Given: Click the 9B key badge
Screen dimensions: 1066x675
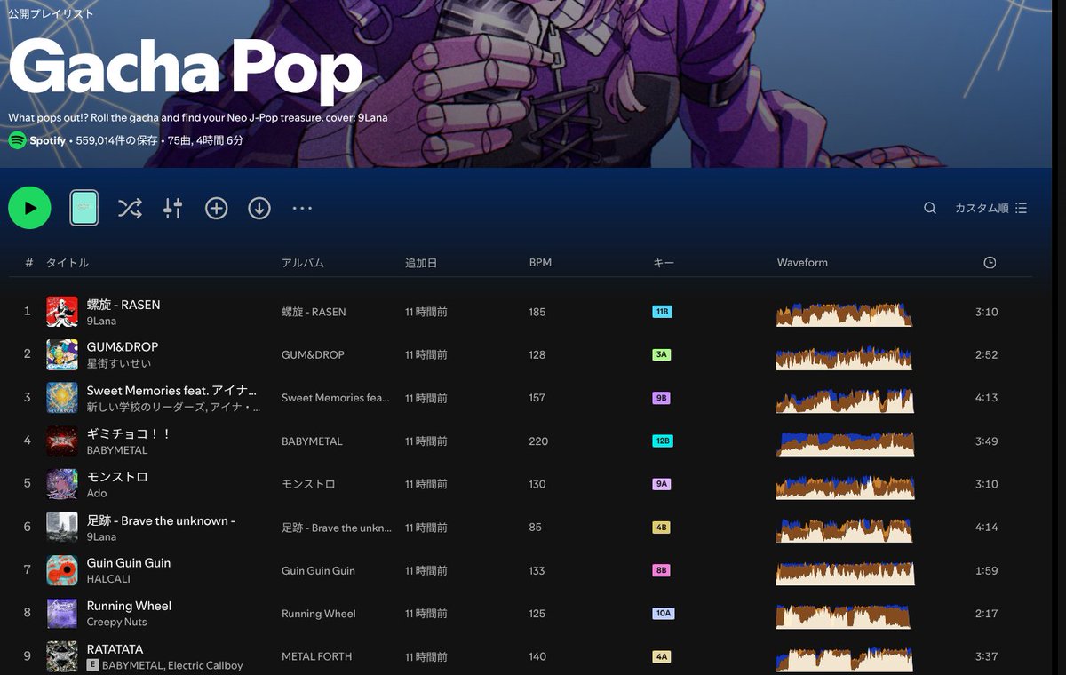Looking at the screenshot, I should coord(661,398).
